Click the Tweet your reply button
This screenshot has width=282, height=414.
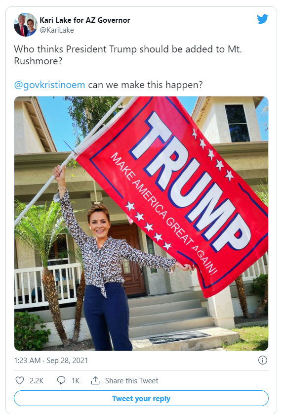(141, 399)
